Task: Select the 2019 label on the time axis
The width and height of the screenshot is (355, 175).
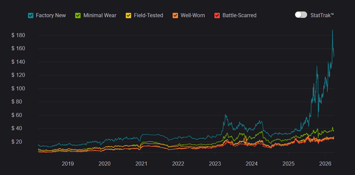Action: 68,164
